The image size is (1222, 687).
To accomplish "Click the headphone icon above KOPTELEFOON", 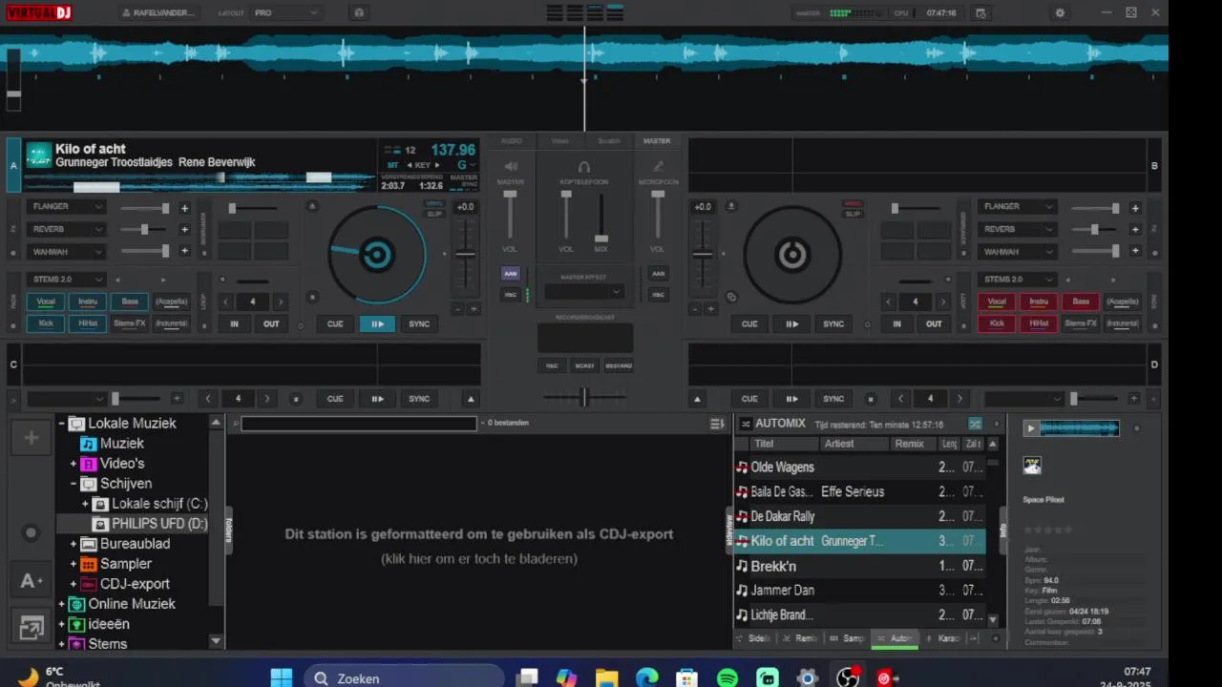I will [x=584, y=166].
